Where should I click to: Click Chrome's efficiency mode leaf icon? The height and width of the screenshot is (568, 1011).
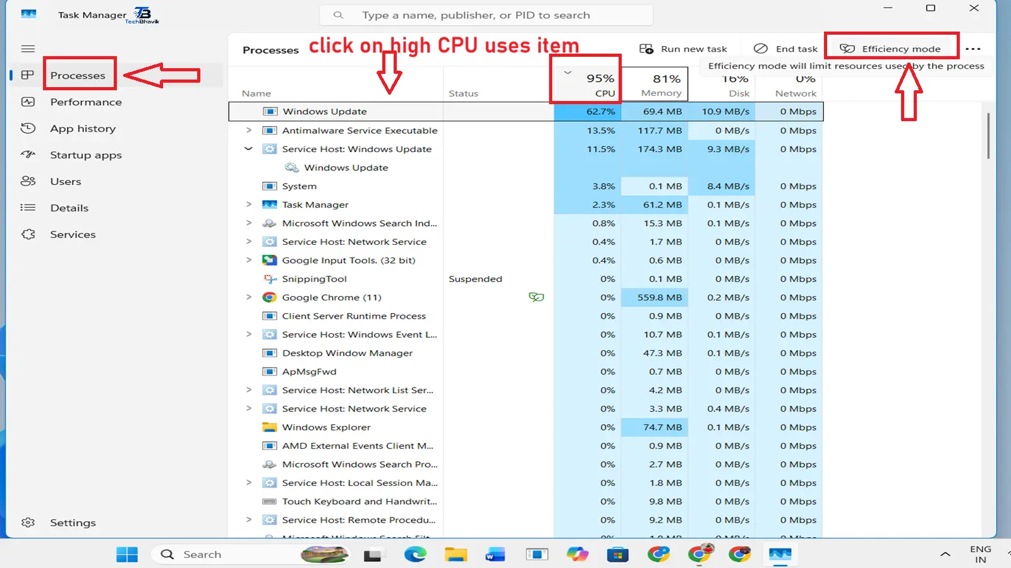coord(536,297)
